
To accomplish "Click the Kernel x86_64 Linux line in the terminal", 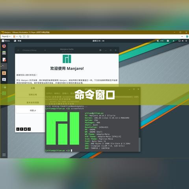I will click(107, 118).
